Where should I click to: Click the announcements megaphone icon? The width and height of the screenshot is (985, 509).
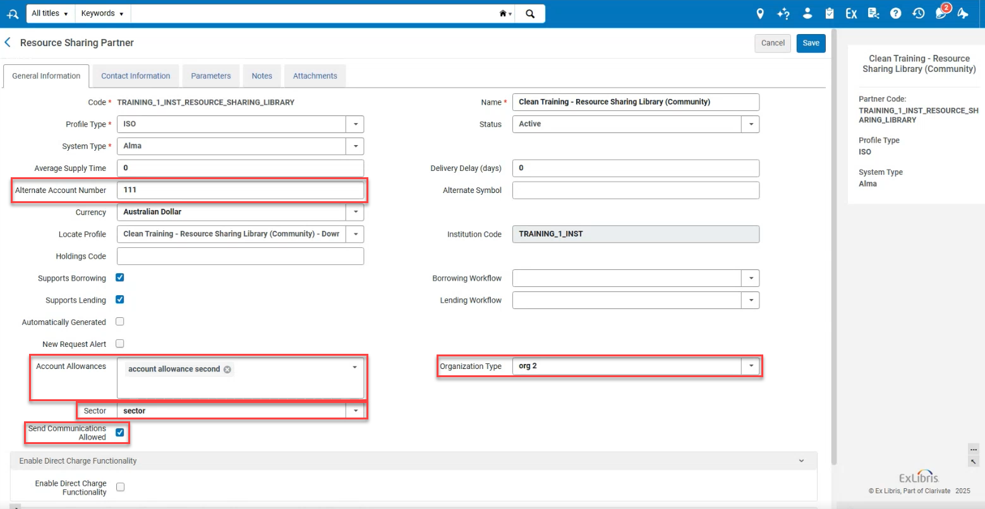tap(963, 13)
